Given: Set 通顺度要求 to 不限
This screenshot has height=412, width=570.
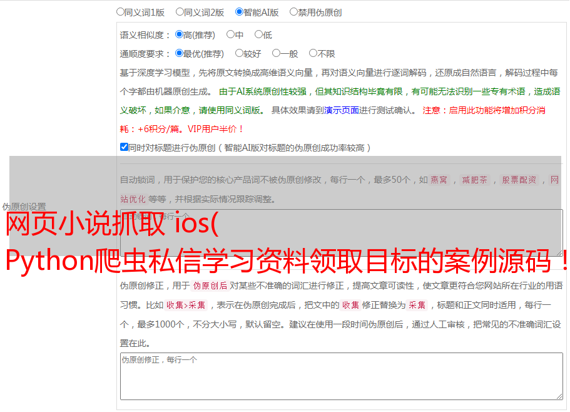Looking at the screenshot, I should [313, 53].
